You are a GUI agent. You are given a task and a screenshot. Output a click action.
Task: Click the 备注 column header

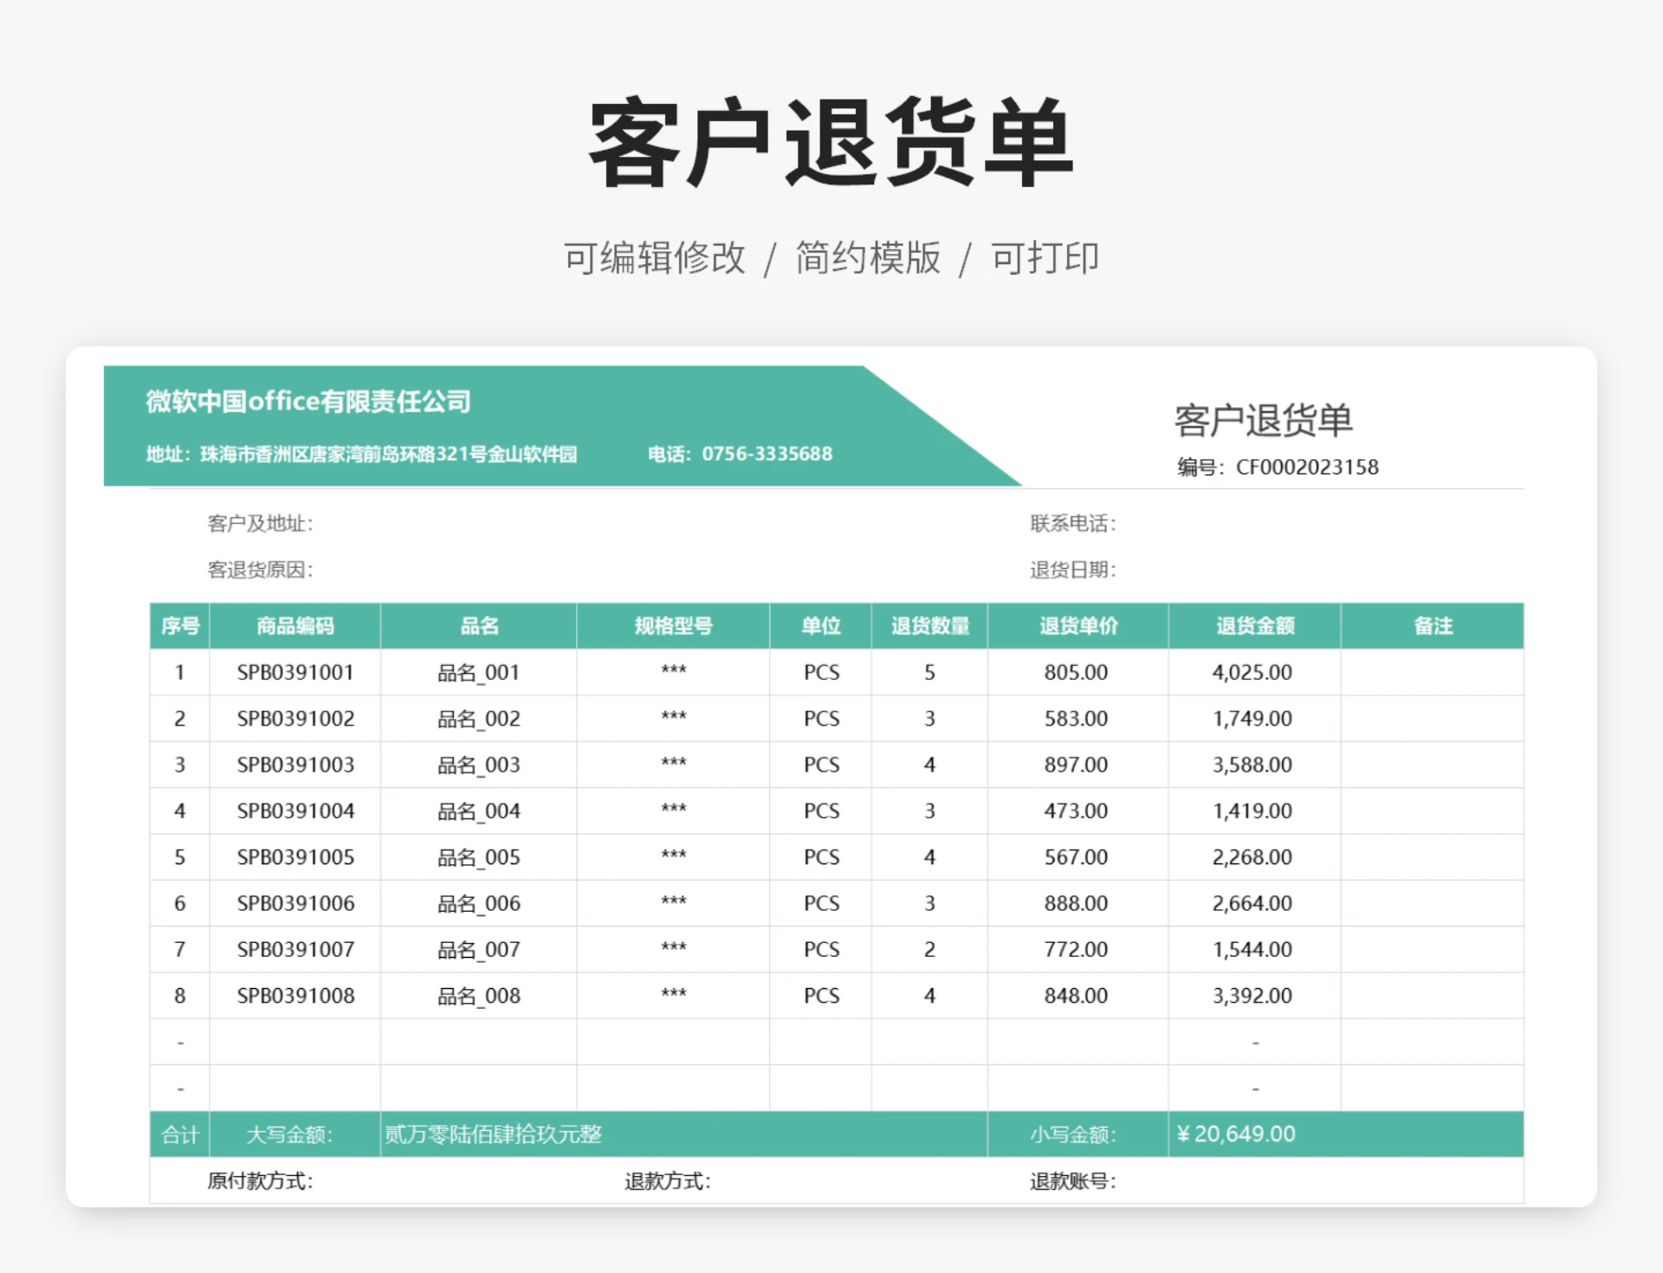pyautogui.click(x=1432, y=626)
